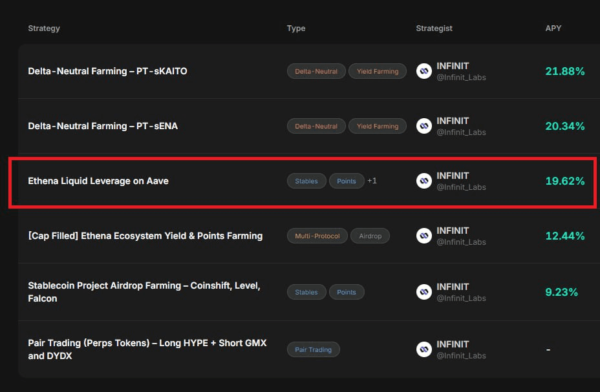Sort by the APY column header
Image resolution: width=600 pixels, height=392 pixels.
pos(553,28)
